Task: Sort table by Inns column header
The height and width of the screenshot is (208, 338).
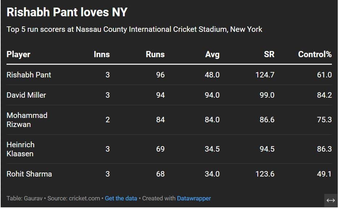Action: pos(102,55)
